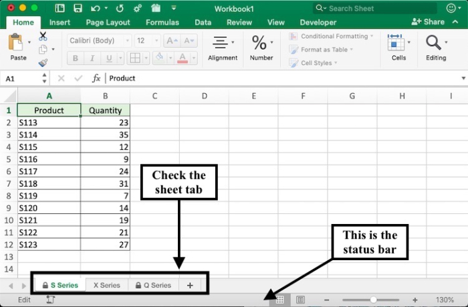Click the Conditional Formatting icon

[x=293, y=36]
